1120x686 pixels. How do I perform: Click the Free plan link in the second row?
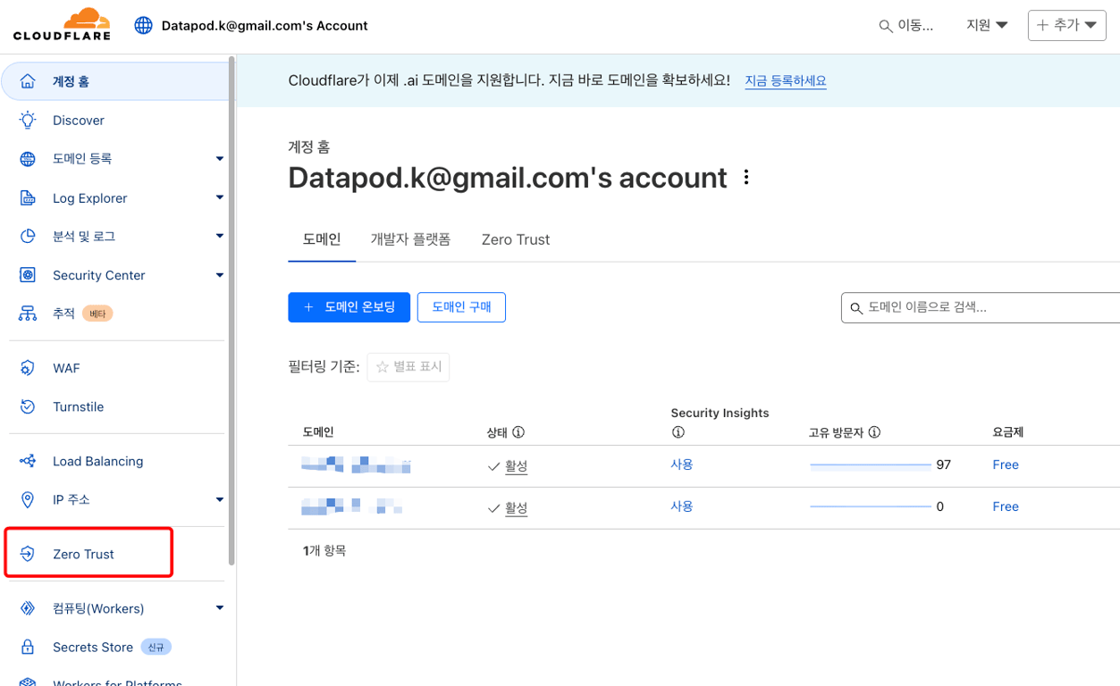(1006, 506)
